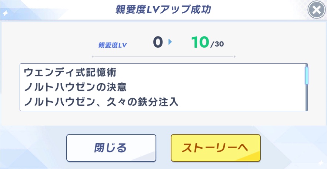
Task: Click the divider line under the level display
Action: point(163,57)
